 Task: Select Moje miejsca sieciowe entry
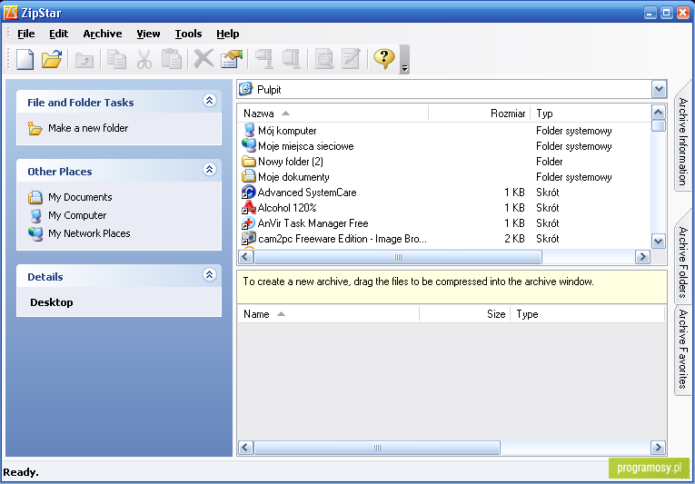tap(306, 146)
